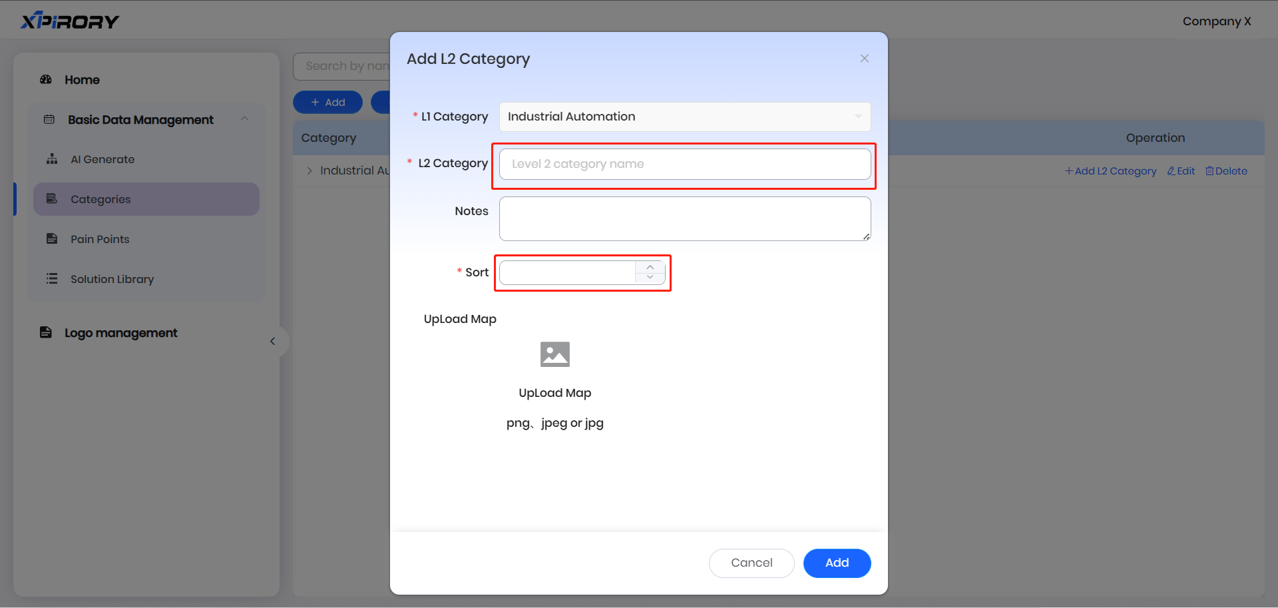Focus the Level 2 category name field

(684, 164)
